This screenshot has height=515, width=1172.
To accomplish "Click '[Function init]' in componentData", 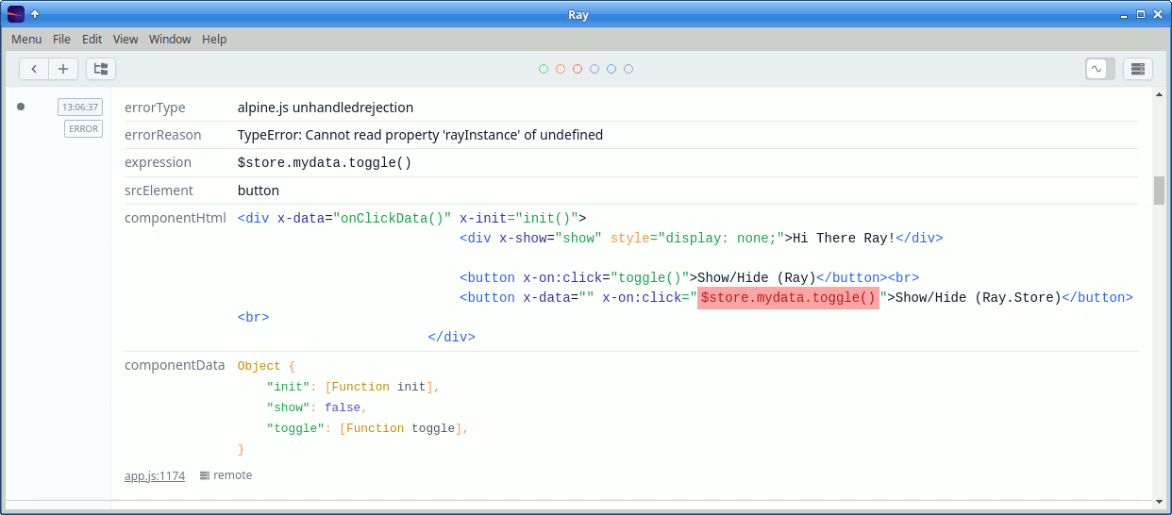I will pos(380,387).
